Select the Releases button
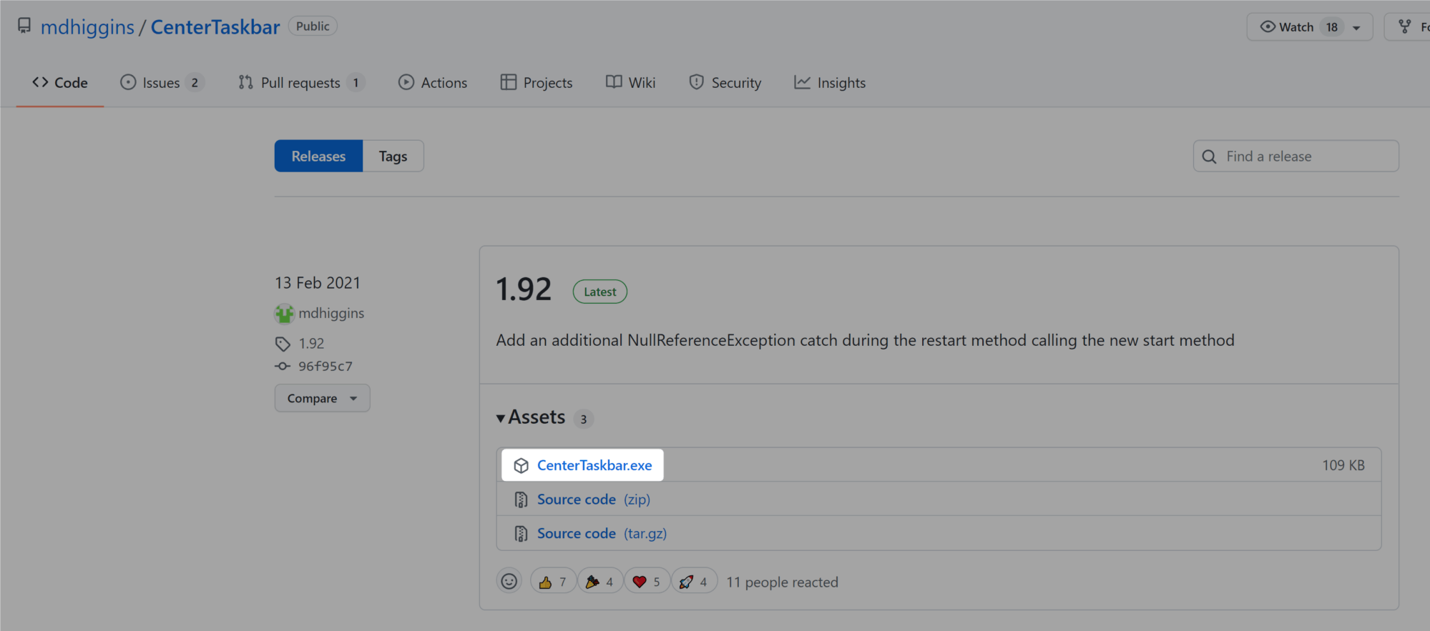This screenshot has width=1430, height=631. pos(318,156)
